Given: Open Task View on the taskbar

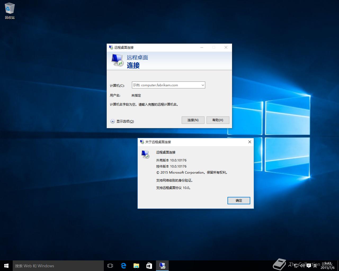Looking at the screenshot, I should [110, 266].
